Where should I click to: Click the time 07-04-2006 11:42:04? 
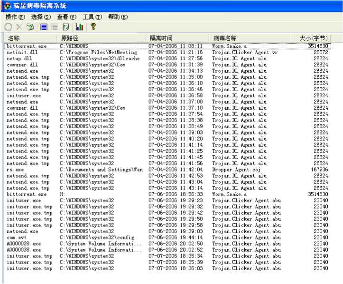176,170
